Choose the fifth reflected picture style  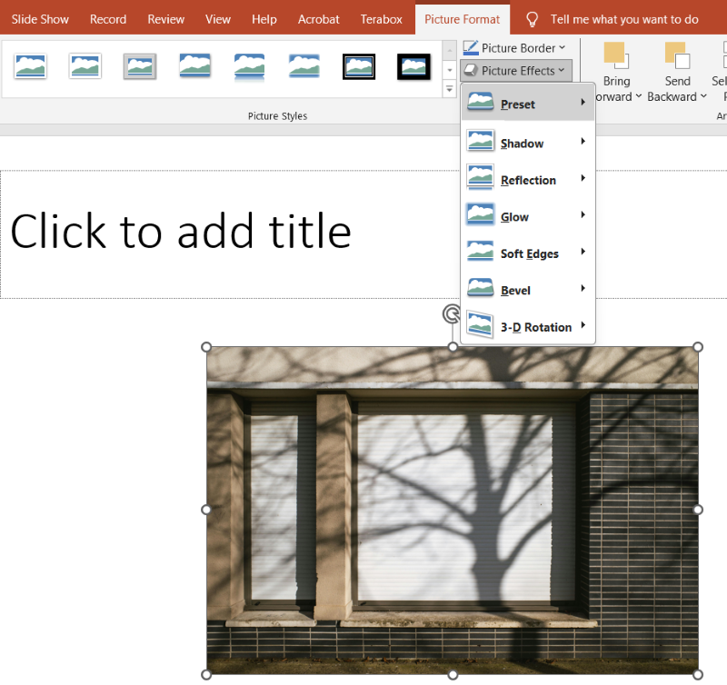pyautogui.click(x=249, y=66)
